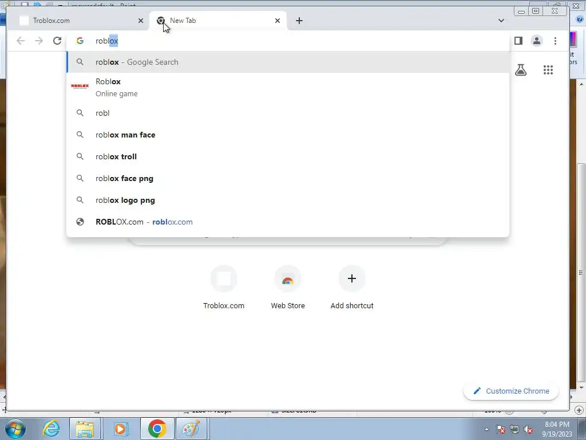This screenshot has height=440, width=586.
Task: Pick the 'roblox logo png' suggestion
Action: [x=288, y=200]
